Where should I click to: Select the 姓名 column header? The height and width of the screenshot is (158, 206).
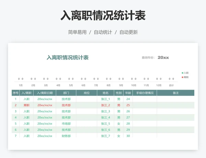click(x=105, y=93)
